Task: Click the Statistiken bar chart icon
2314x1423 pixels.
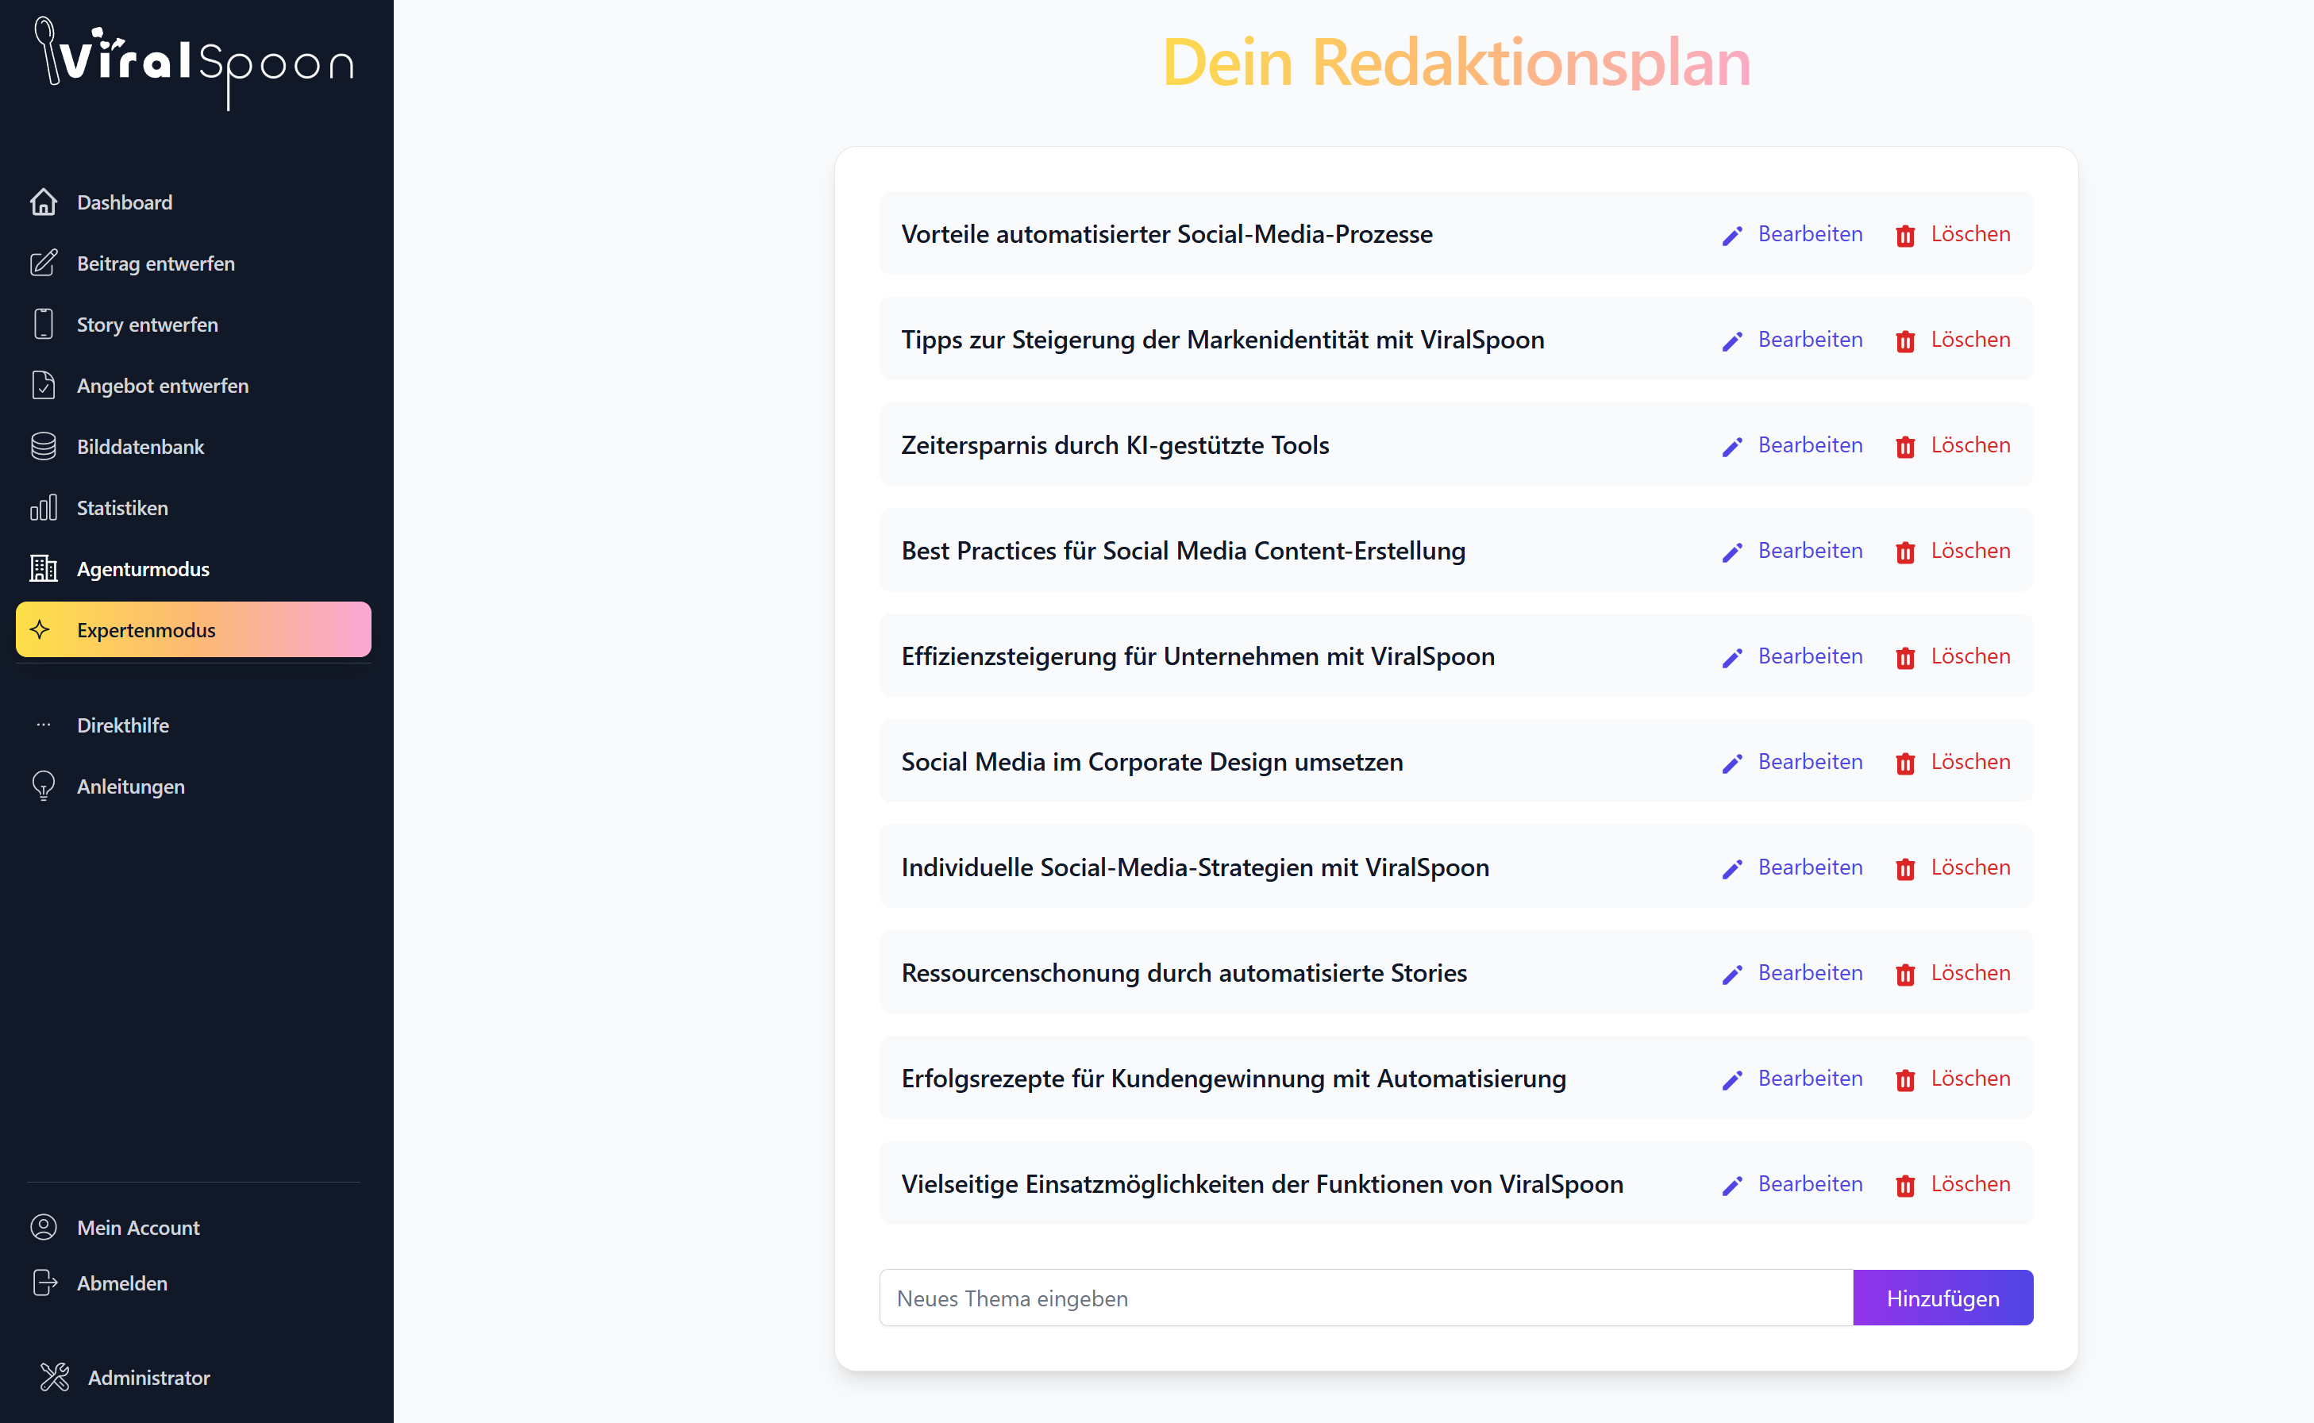Action: tap(44, 508)
